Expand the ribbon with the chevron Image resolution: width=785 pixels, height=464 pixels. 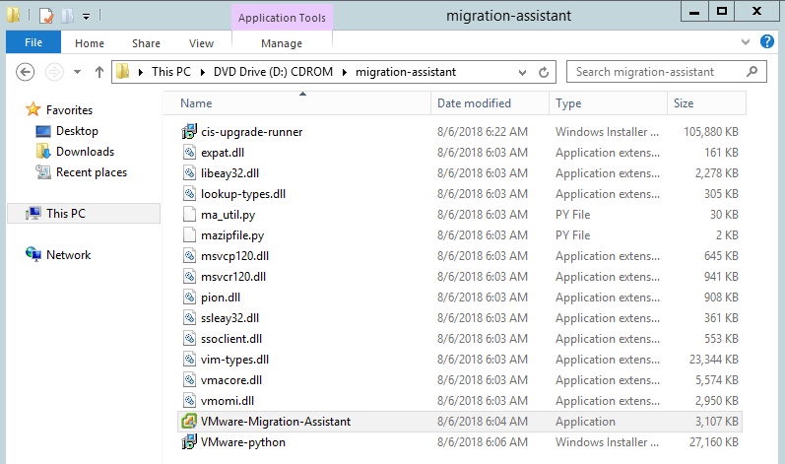click(748, 41)
